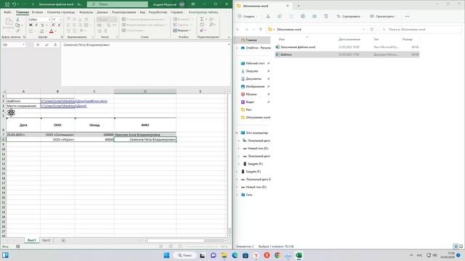Click the Explorer folder search field
This screenshot has width=465, height=261.
point(421,29)
